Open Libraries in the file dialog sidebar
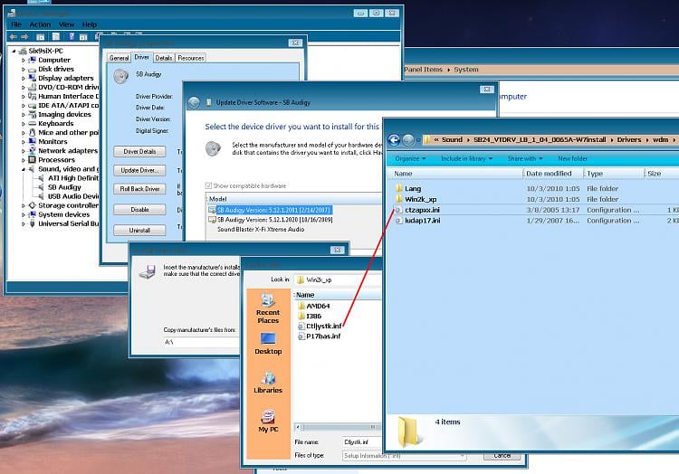This screenshot has height=474, width=679. (x=268, y=383)
